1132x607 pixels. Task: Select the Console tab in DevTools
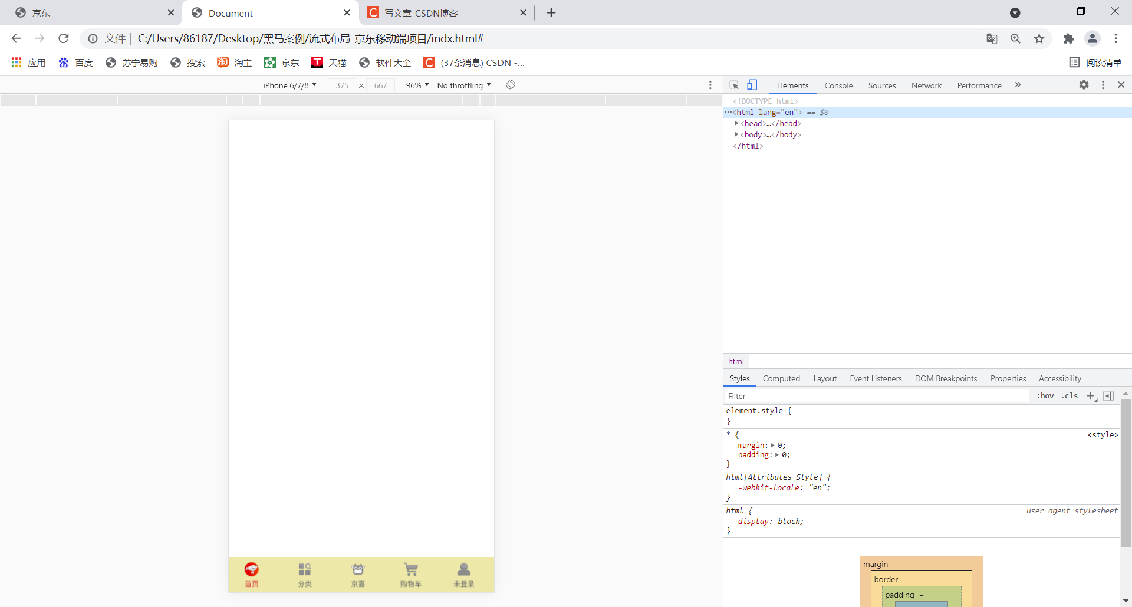[838, 85]
